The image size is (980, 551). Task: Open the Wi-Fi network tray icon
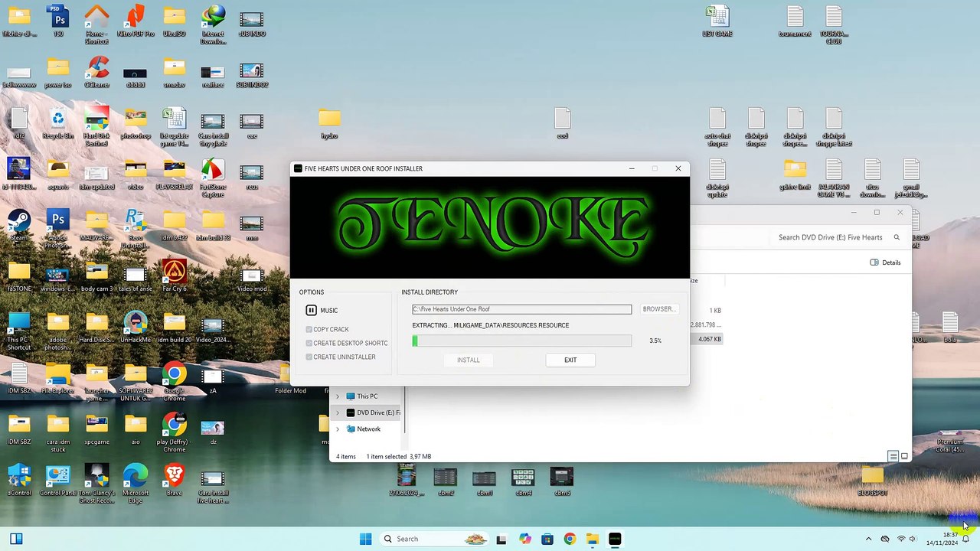click(x=901, y=539)
